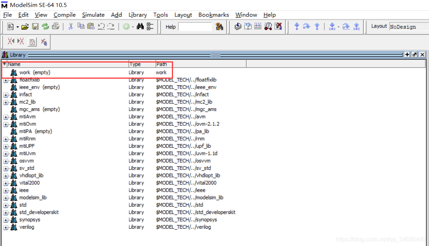The image size is (429, 246).
Task: Click the Help search binoculars-question icon
Action: point(219,26)
